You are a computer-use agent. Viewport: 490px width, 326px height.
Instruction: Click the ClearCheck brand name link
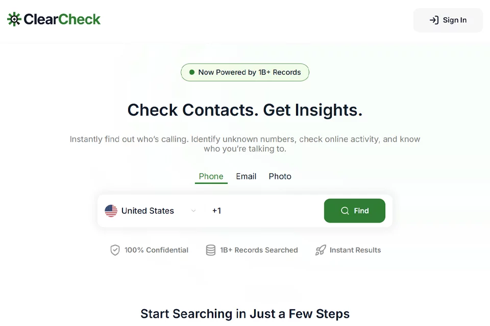tap(62, 19)
